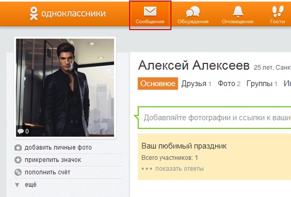
Task: Open Обсуждения speech bubbles icon
Action: [x=193, y=11]
